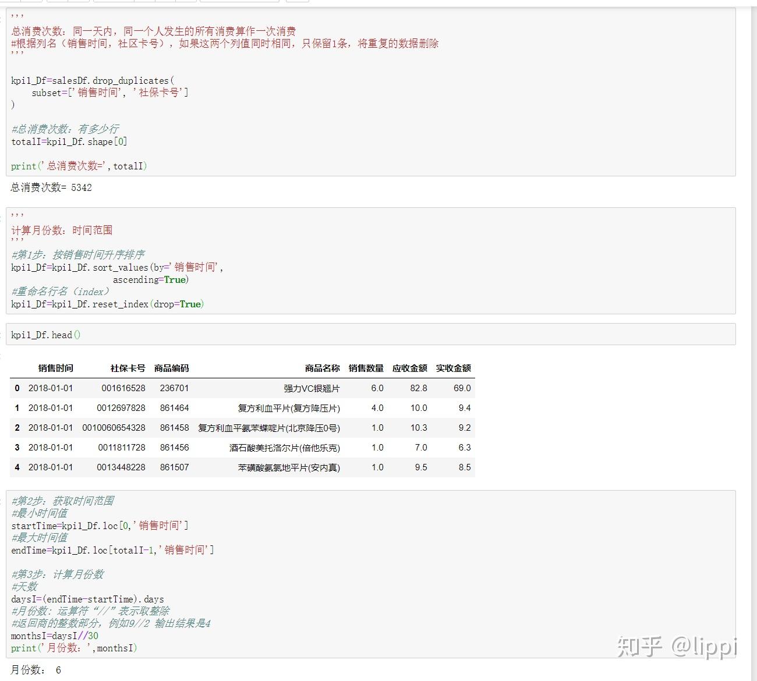Click the 销售数量 value 6.0

pos(377,388)
